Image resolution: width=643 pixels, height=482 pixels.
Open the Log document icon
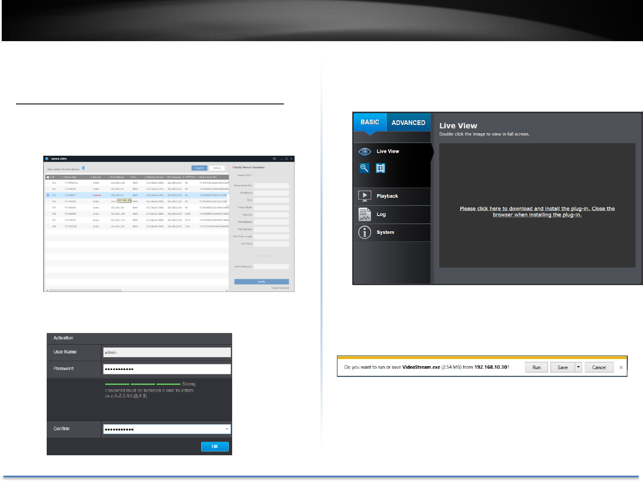click(365, 214)
